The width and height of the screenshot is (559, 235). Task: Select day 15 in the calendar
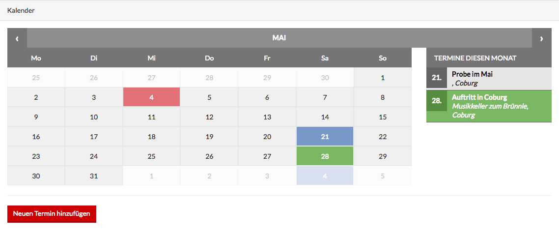coord(383,117)
